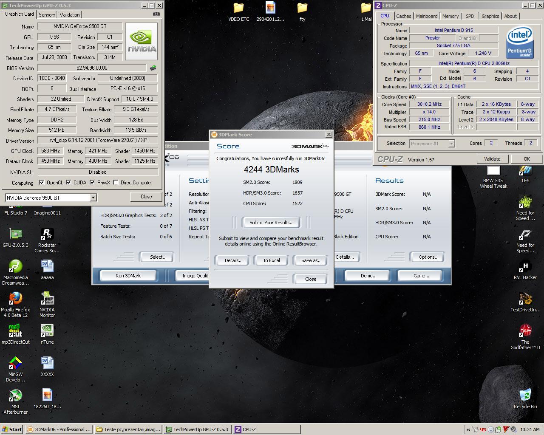The width and height of the screenshot is (544, 435).
Task: Toggle the DirectCompute checkbox in GPU-Z
Action: tap(116, 182)
